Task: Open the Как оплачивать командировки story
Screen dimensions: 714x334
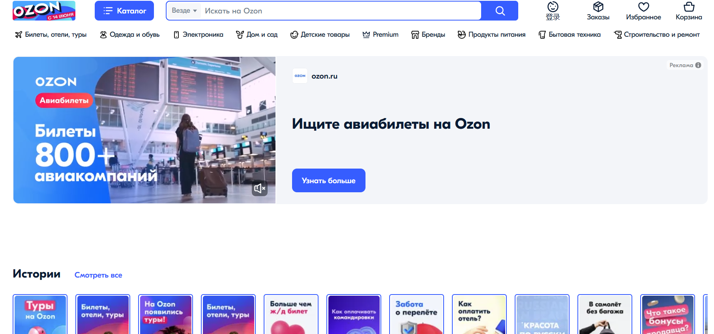Action: click(x=354, y=314)
